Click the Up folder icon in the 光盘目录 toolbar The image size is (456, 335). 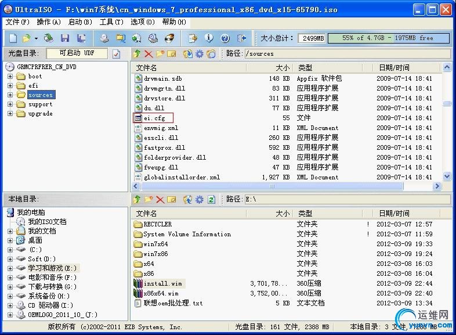click(x=137, y=53)
